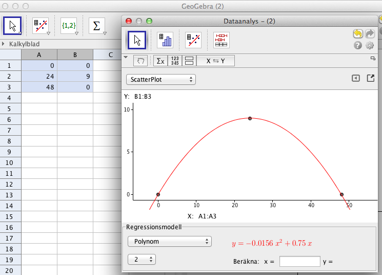Screen dimensions: 382x275
Task: Redo action in Dataanalys window
Action: pos(370,33)
